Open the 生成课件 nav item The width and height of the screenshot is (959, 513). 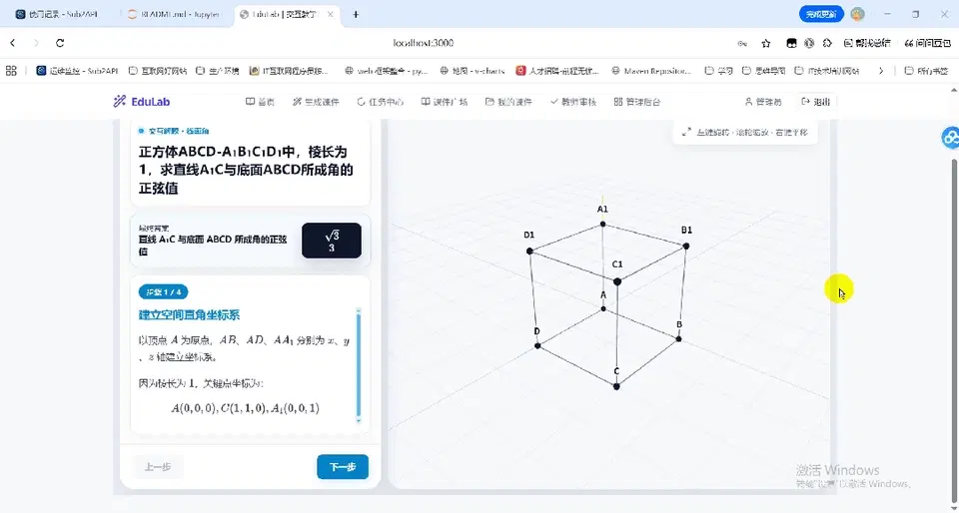(x=316, y=102)
